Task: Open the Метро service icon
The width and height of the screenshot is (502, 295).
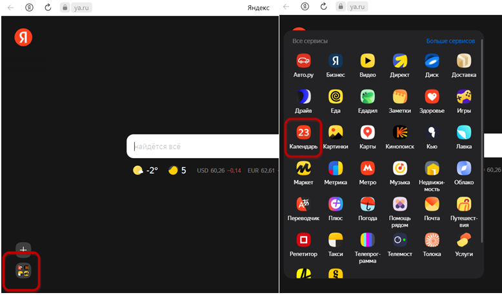Action: [368, 168]
